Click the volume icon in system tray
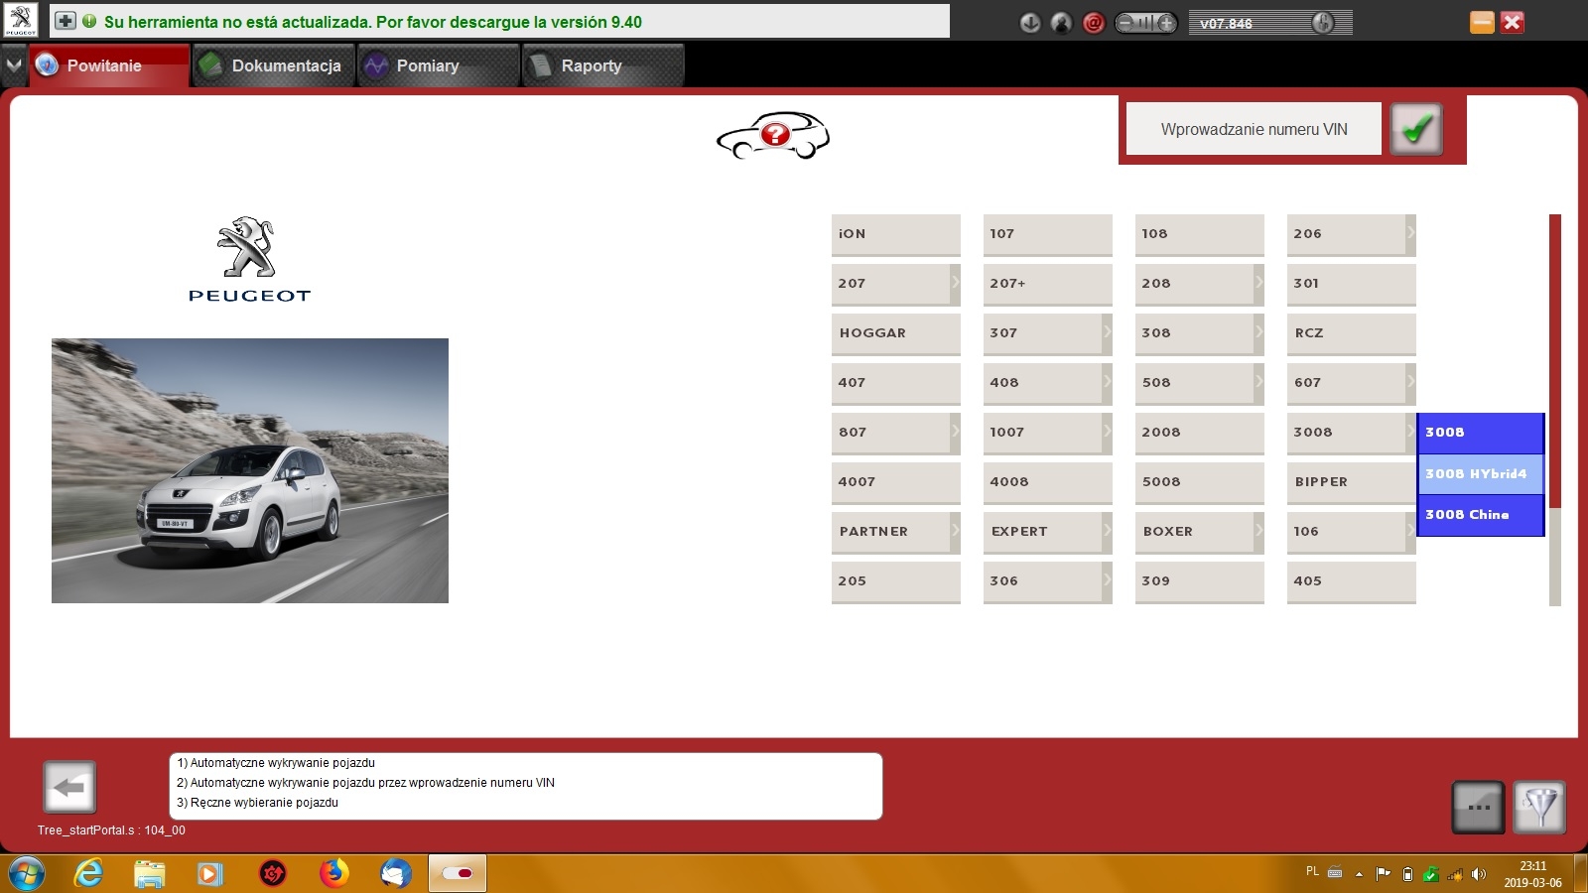Screen dimensions: 1588x893 tap(1479, 874)
